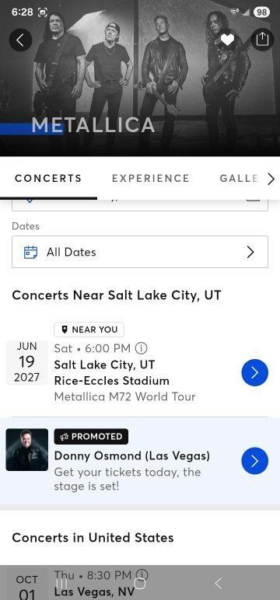
Task: Click the Near You location badge
Action: pos(89,330)
